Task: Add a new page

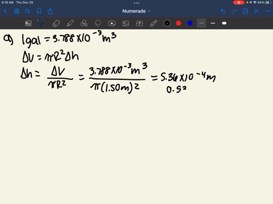Action: 245,11
